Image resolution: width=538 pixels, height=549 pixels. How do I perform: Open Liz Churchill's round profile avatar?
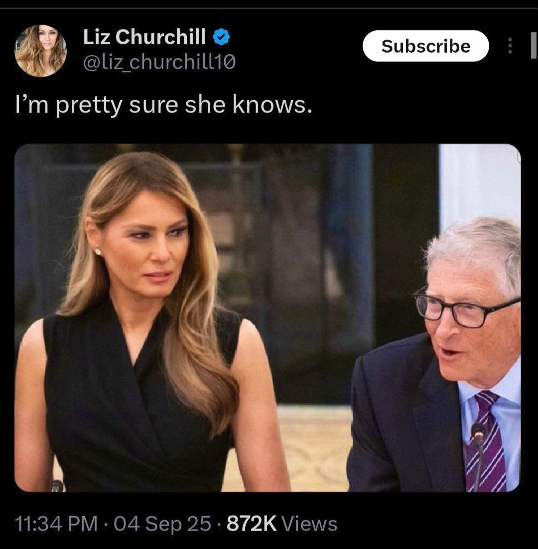40,50
